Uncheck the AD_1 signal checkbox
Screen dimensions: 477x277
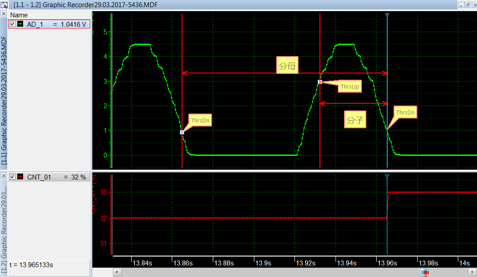tap(12, 24)
